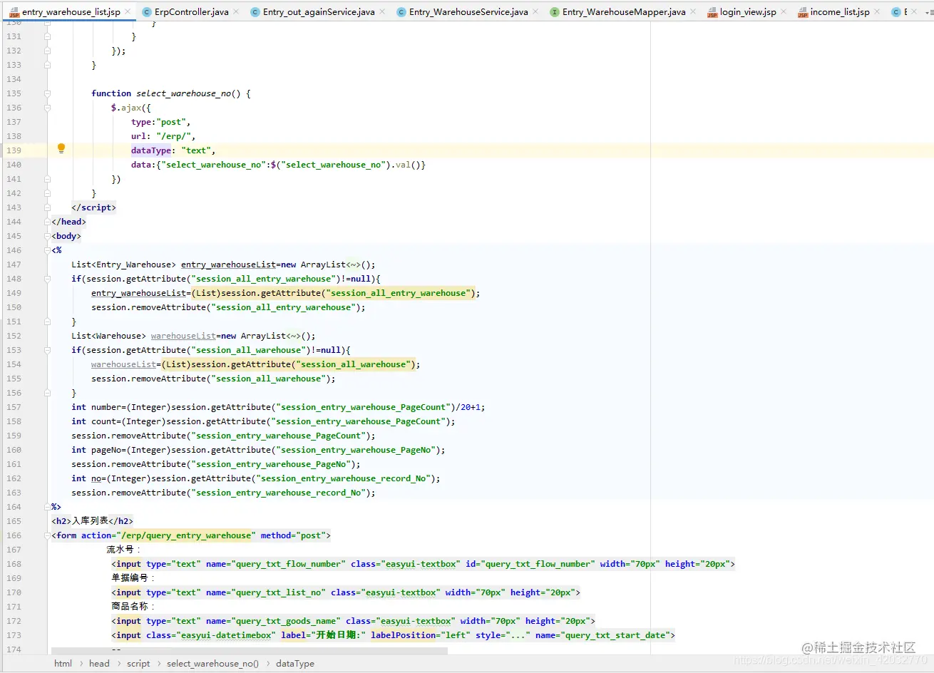Viewport: 934px width, 673px height.
Task: Click the "/erp/" url string on line 138
Action: pyautogui.click(x=173, y=136)
